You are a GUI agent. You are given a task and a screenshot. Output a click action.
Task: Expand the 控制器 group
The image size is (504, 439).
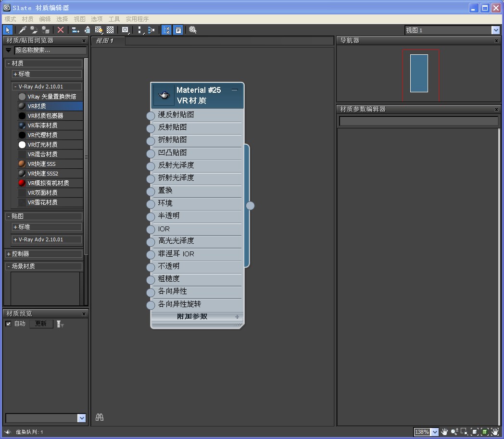9,254
